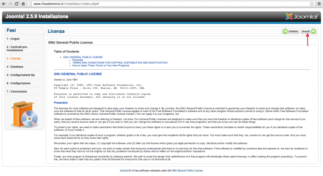Select step 5 : Configurazione ftp
323x176 pixels.
point(20,75)
